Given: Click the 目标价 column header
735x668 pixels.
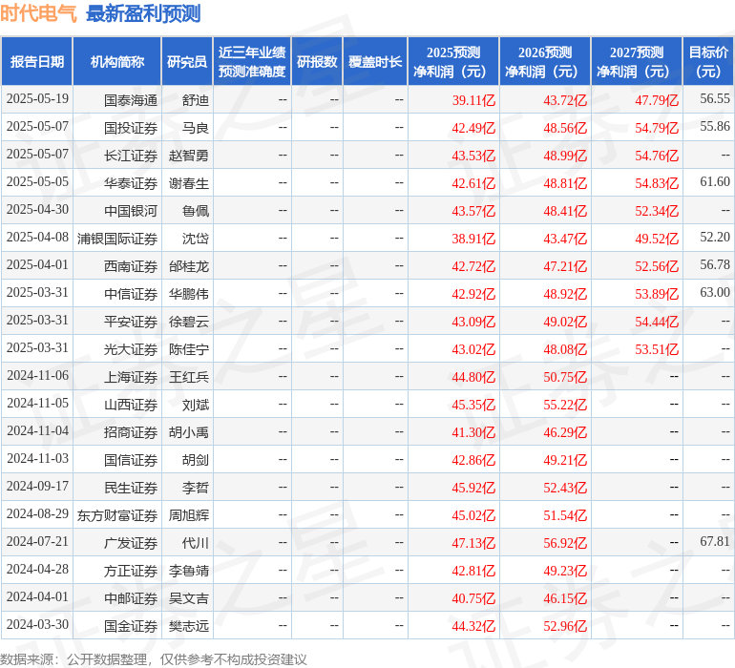Looking at the screenshot, I should pos(708,62).
